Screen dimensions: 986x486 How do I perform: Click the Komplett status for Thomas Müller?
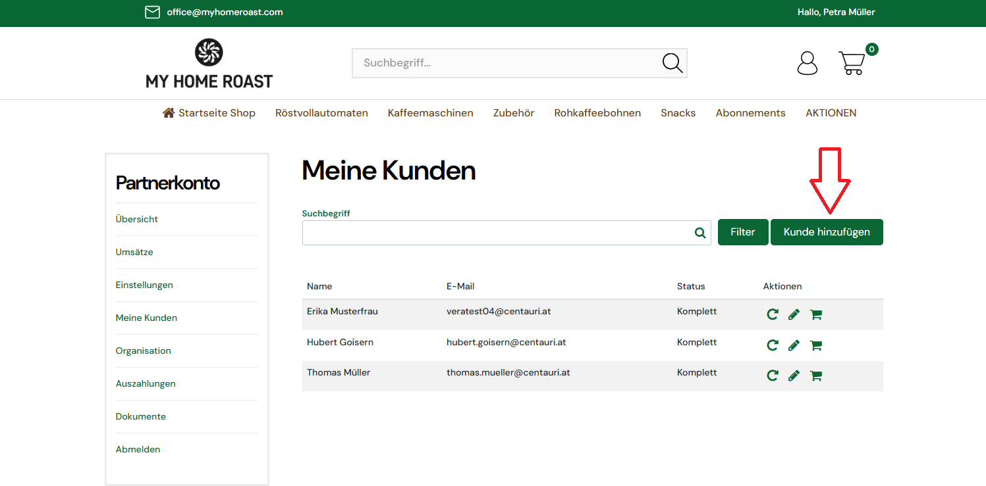pos(697,372)
